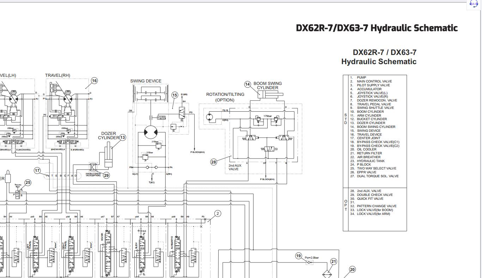The height and width of the screenshot is (278, 482).
Task: Select legend row "13. DOZER CYLINDER"
Action: pyautogui.click(x=367, y=123)
